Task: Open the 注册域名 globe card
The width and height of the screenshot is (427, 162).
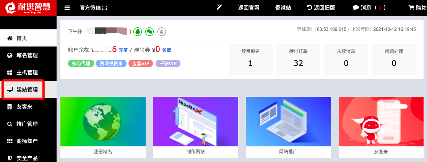Action: [x=103, y=127]
